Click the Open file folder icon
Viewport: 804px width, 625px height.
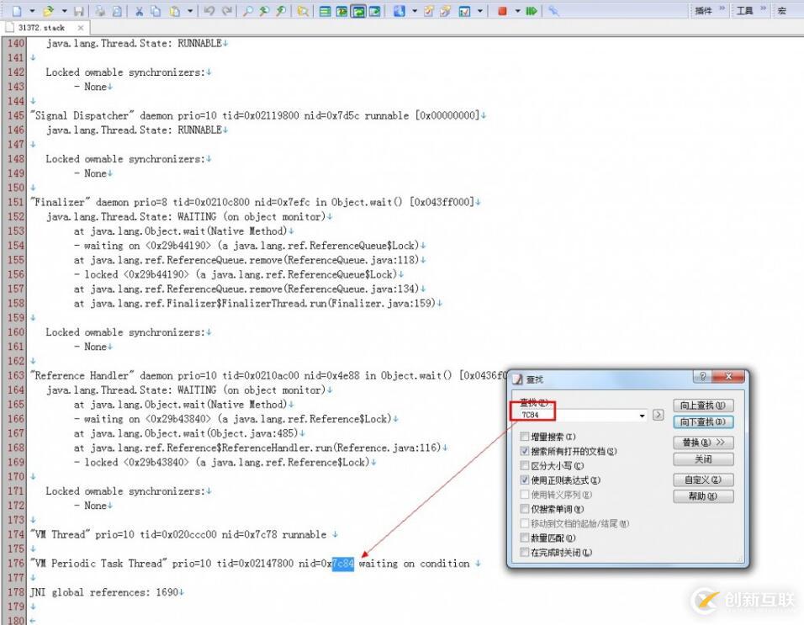[x=49, y=11]
